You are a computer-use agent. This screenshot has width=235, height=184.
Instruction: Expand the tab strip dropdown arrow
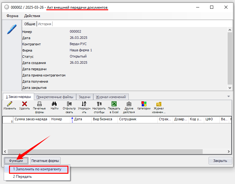[229, 97]
